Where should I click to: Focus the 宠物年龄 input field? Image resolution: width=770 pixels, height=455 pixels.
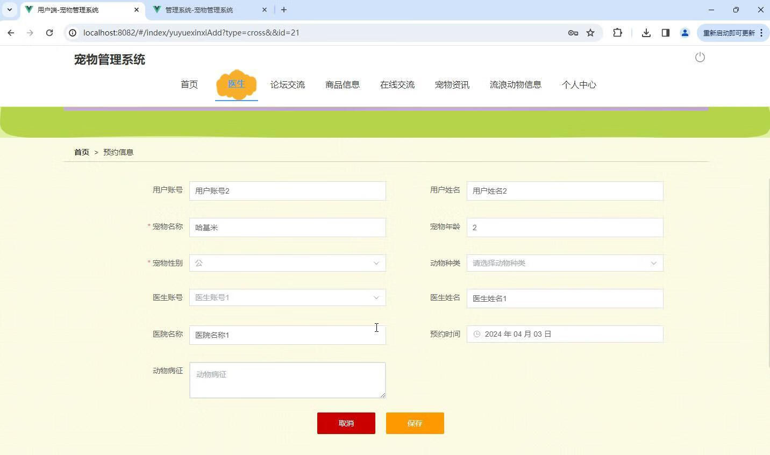coord(565,228)
